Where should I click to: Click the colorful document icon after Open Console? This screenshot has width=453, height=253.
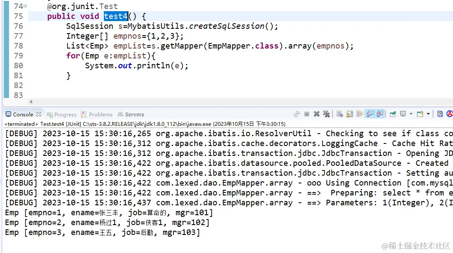click(440, 114)
